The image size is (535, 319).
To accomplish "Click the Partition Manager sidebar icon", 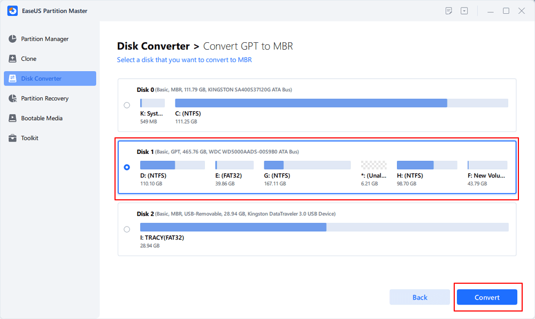I will [x=12, y=39].
